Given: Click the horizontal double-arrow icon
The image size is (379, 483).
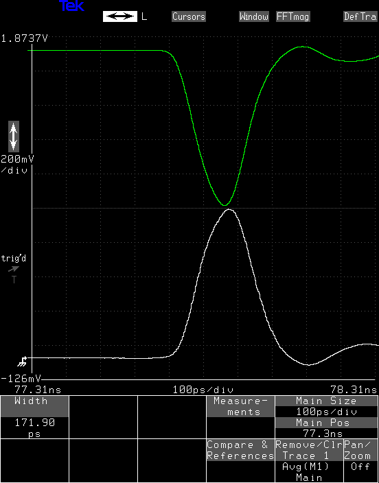Looking at the screenshot, I should (x=120, y=16).
